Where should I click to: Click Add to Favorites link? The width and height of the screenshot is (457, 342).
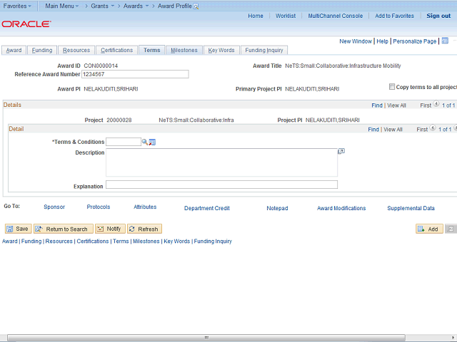point(394,16)
